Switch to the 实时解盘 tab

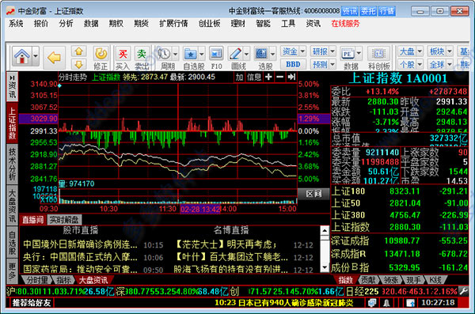pos(64,220)
